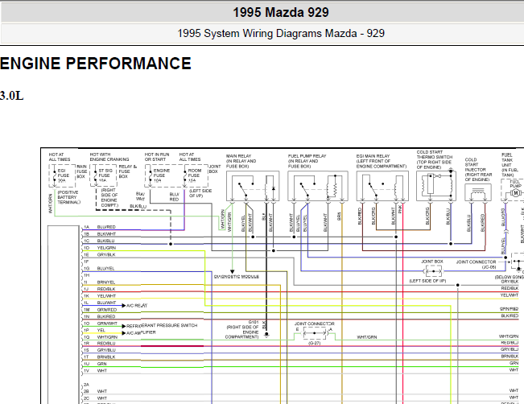Click the 'ST SIG FUSE' symbol
This screenshot has width=524, height=404.
click(x=103, y=175)
